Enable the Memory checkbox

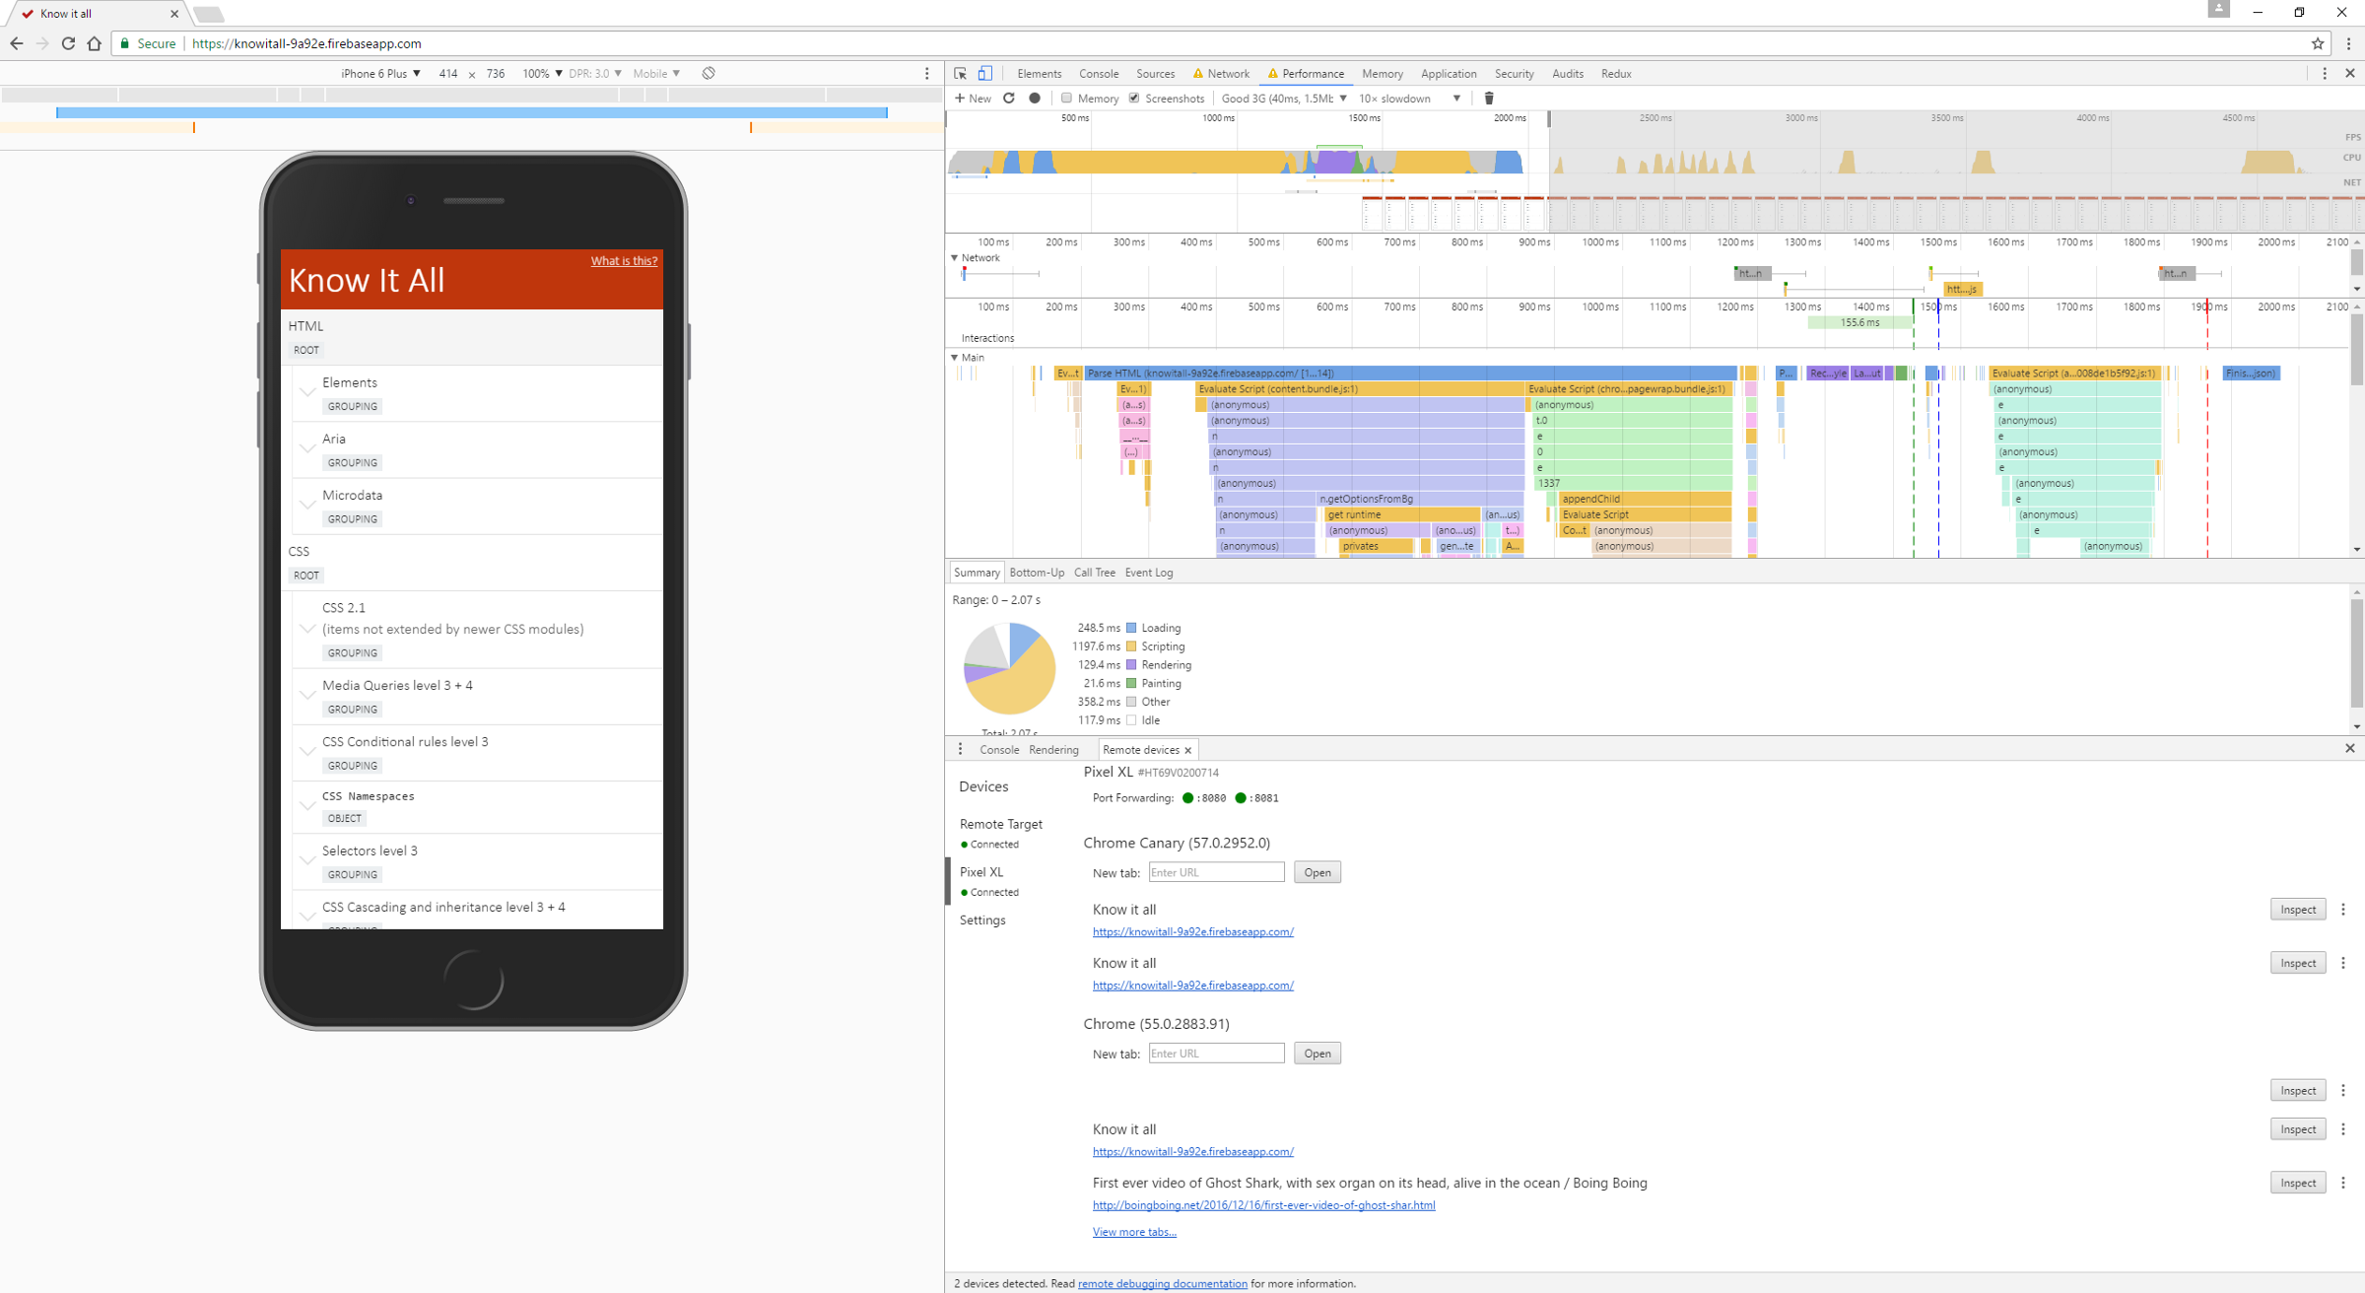click(1066, 99)
